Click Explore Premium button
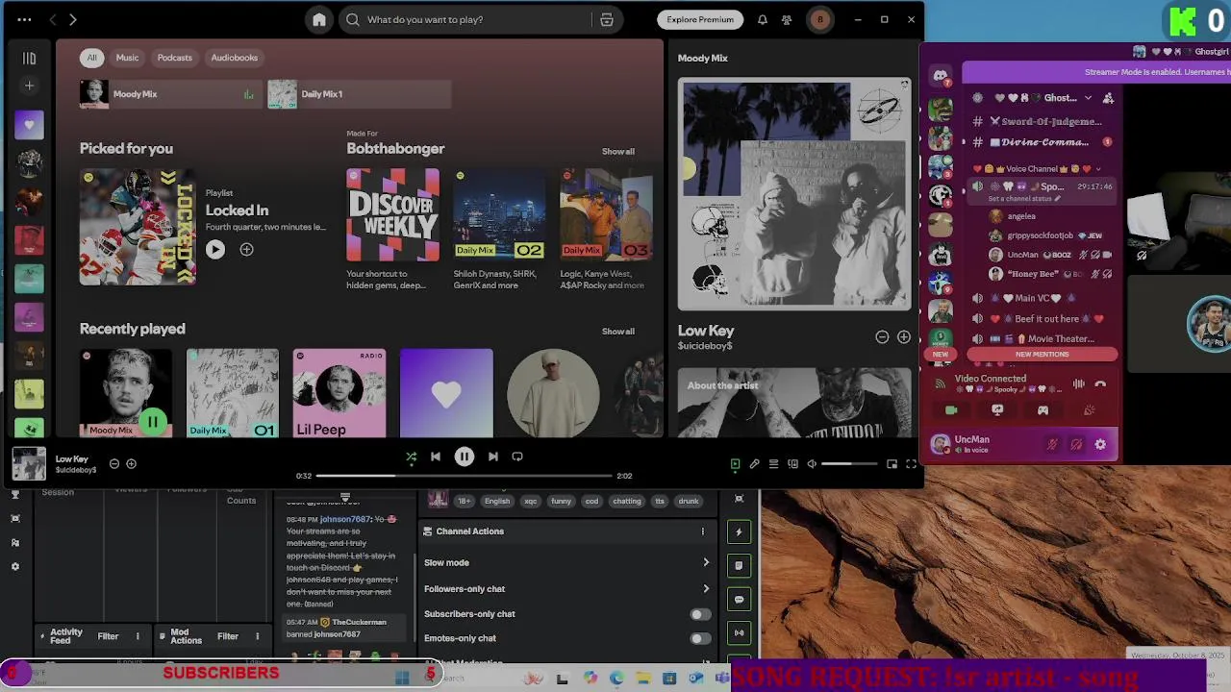The width and height of the screenshot is (1231, 692). pyautogui.click(x=700, y=19)
